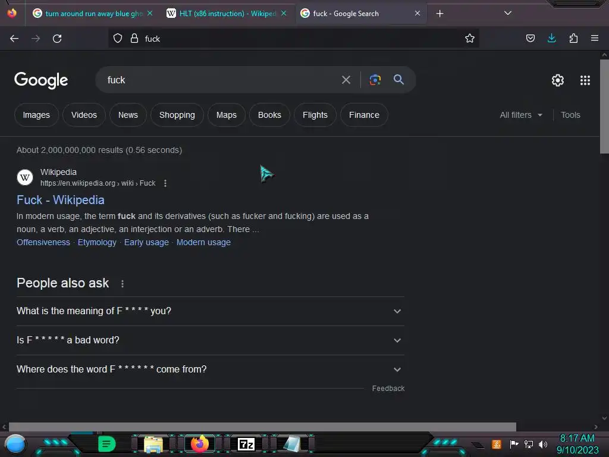Switch to Books results

pos(269,115)
